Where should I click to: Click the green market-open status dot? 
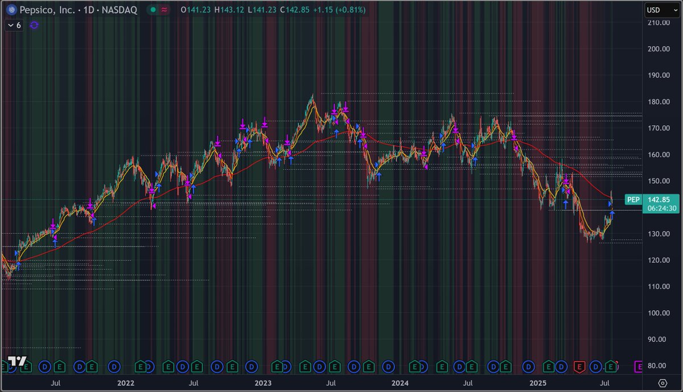[x=154, y=10]
